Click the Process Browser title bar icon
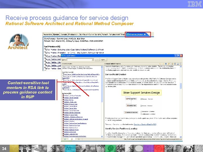This screenshot has height=152, width=203. point(62,55)
